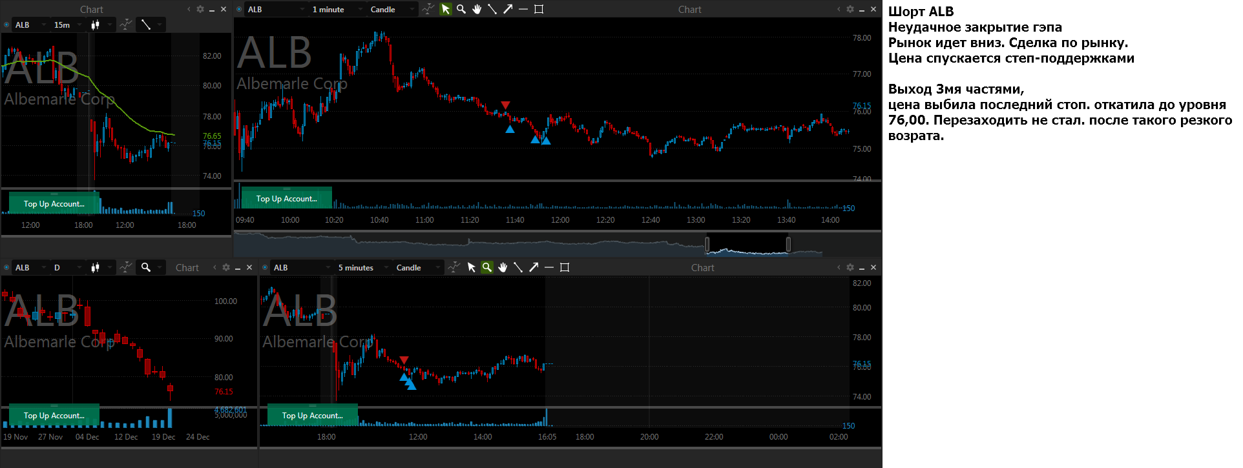
Task: Collapse arrow in the 5 minutes chart title bar
Action: (839, 267)
